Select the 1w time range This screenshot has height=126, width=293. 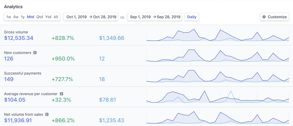click(9, 17)
